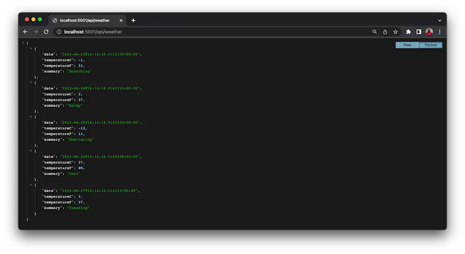Click the date value 2023-06-23T16:14:18.0153155+00:00

point(100,54)
